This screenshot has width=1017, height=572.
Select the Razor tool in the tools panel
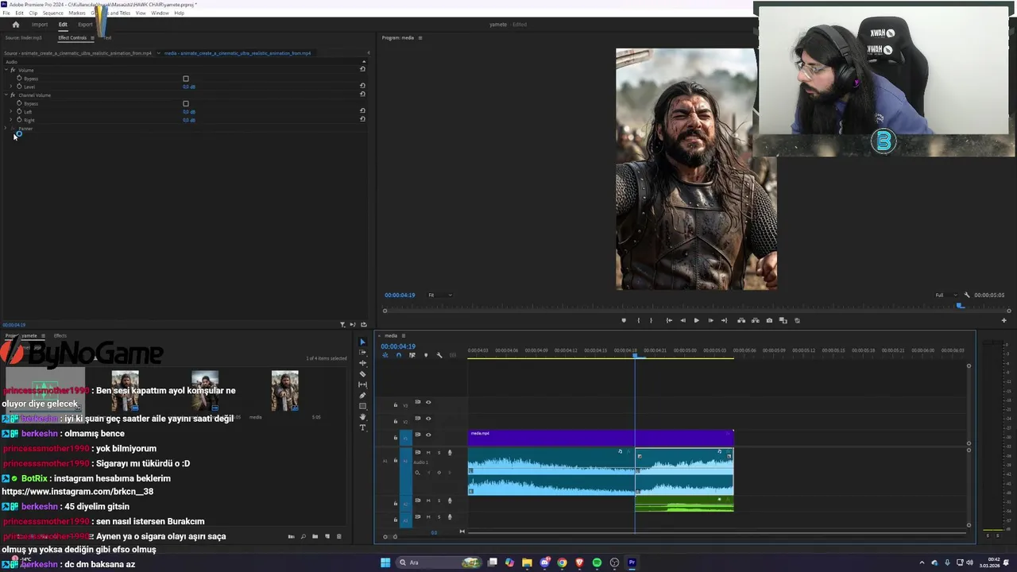click(x=363, y=374)
